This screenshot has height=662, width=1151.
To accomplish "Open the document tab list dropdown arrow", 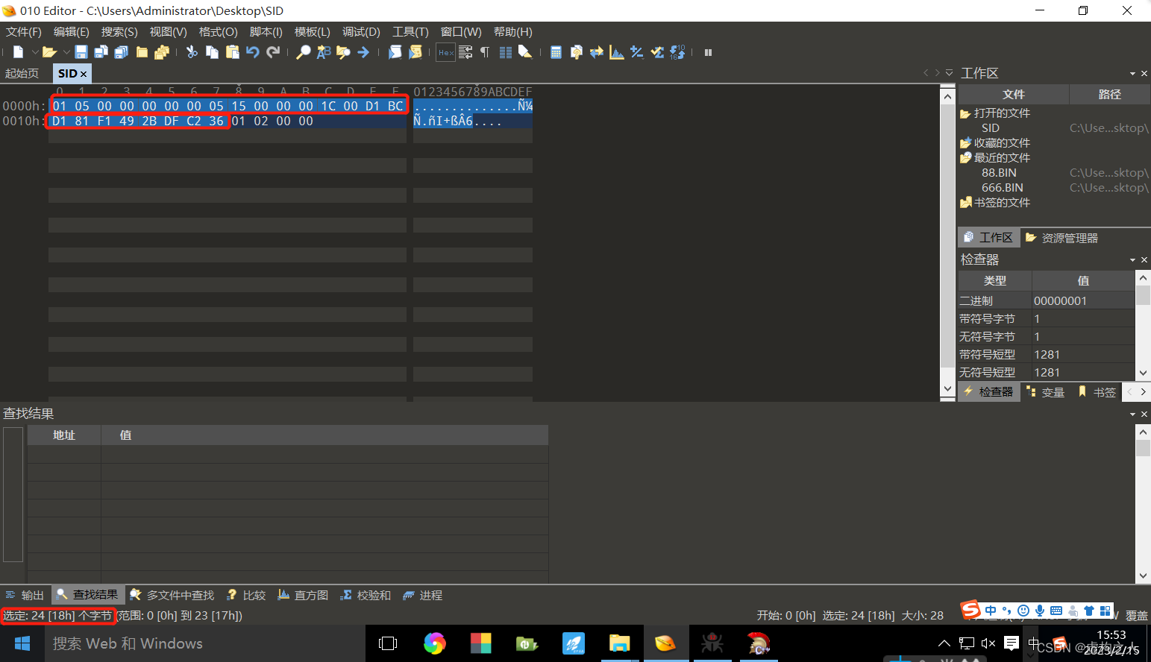I will 949,73.
